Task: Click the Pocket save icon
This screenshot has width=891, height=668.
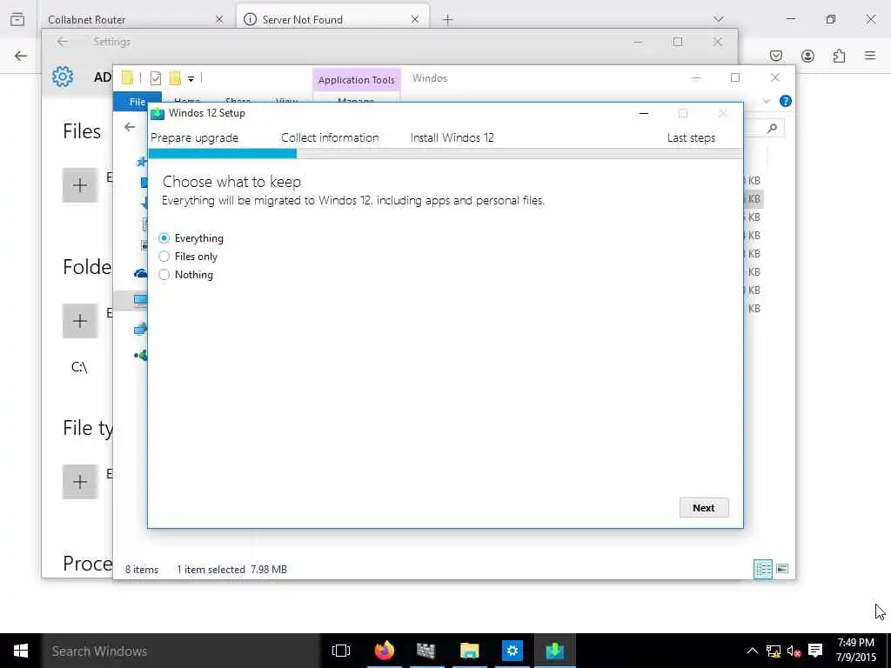Action: pyautogui.click(x=775, y=56)
